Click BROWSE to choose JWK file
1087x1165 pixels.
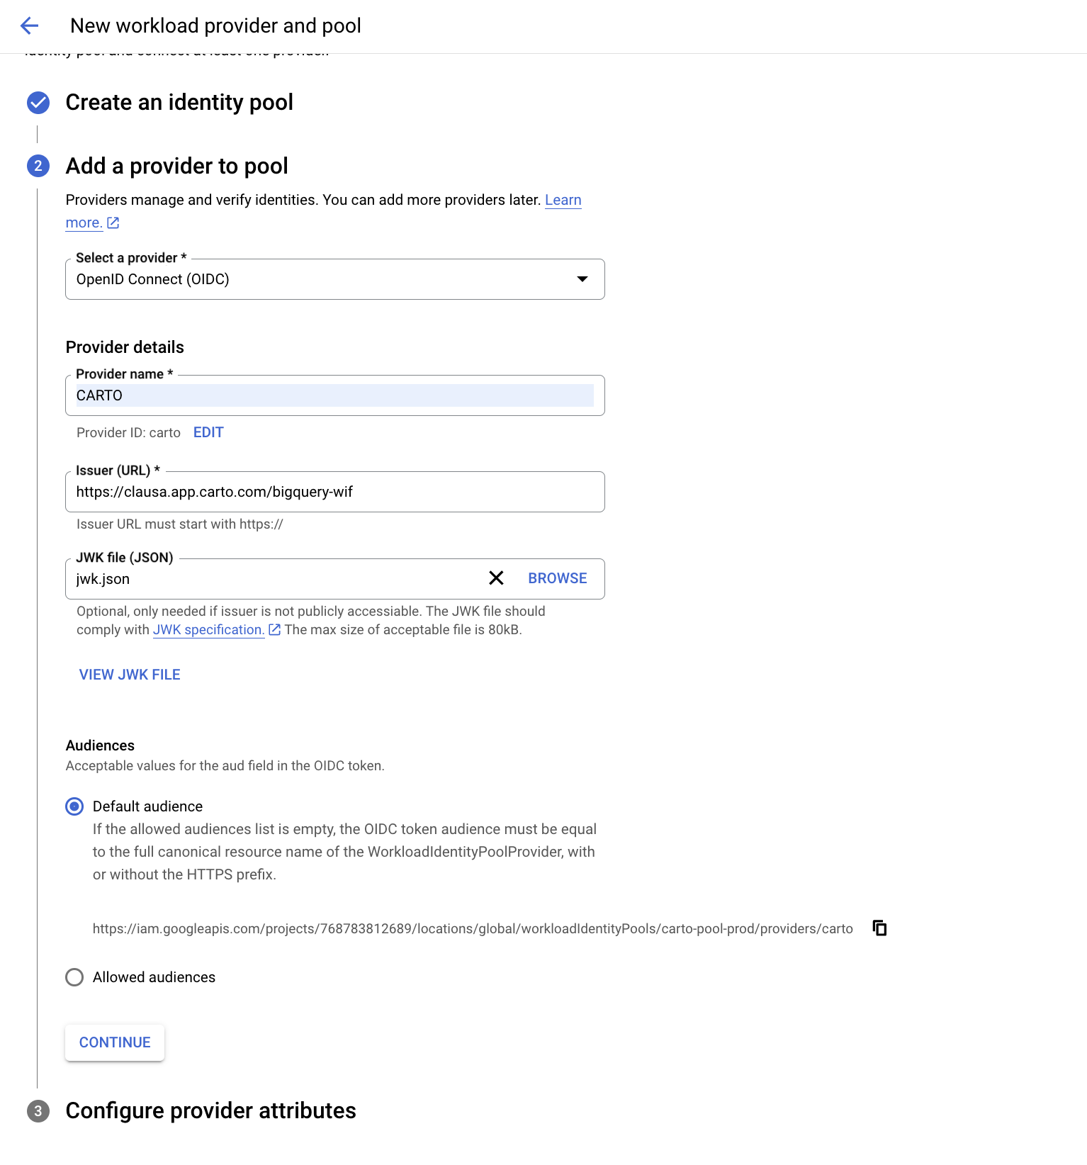[557, 578]
